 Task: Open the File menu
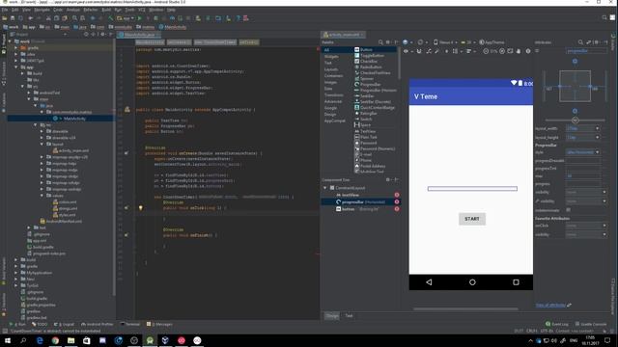point(4,10)
